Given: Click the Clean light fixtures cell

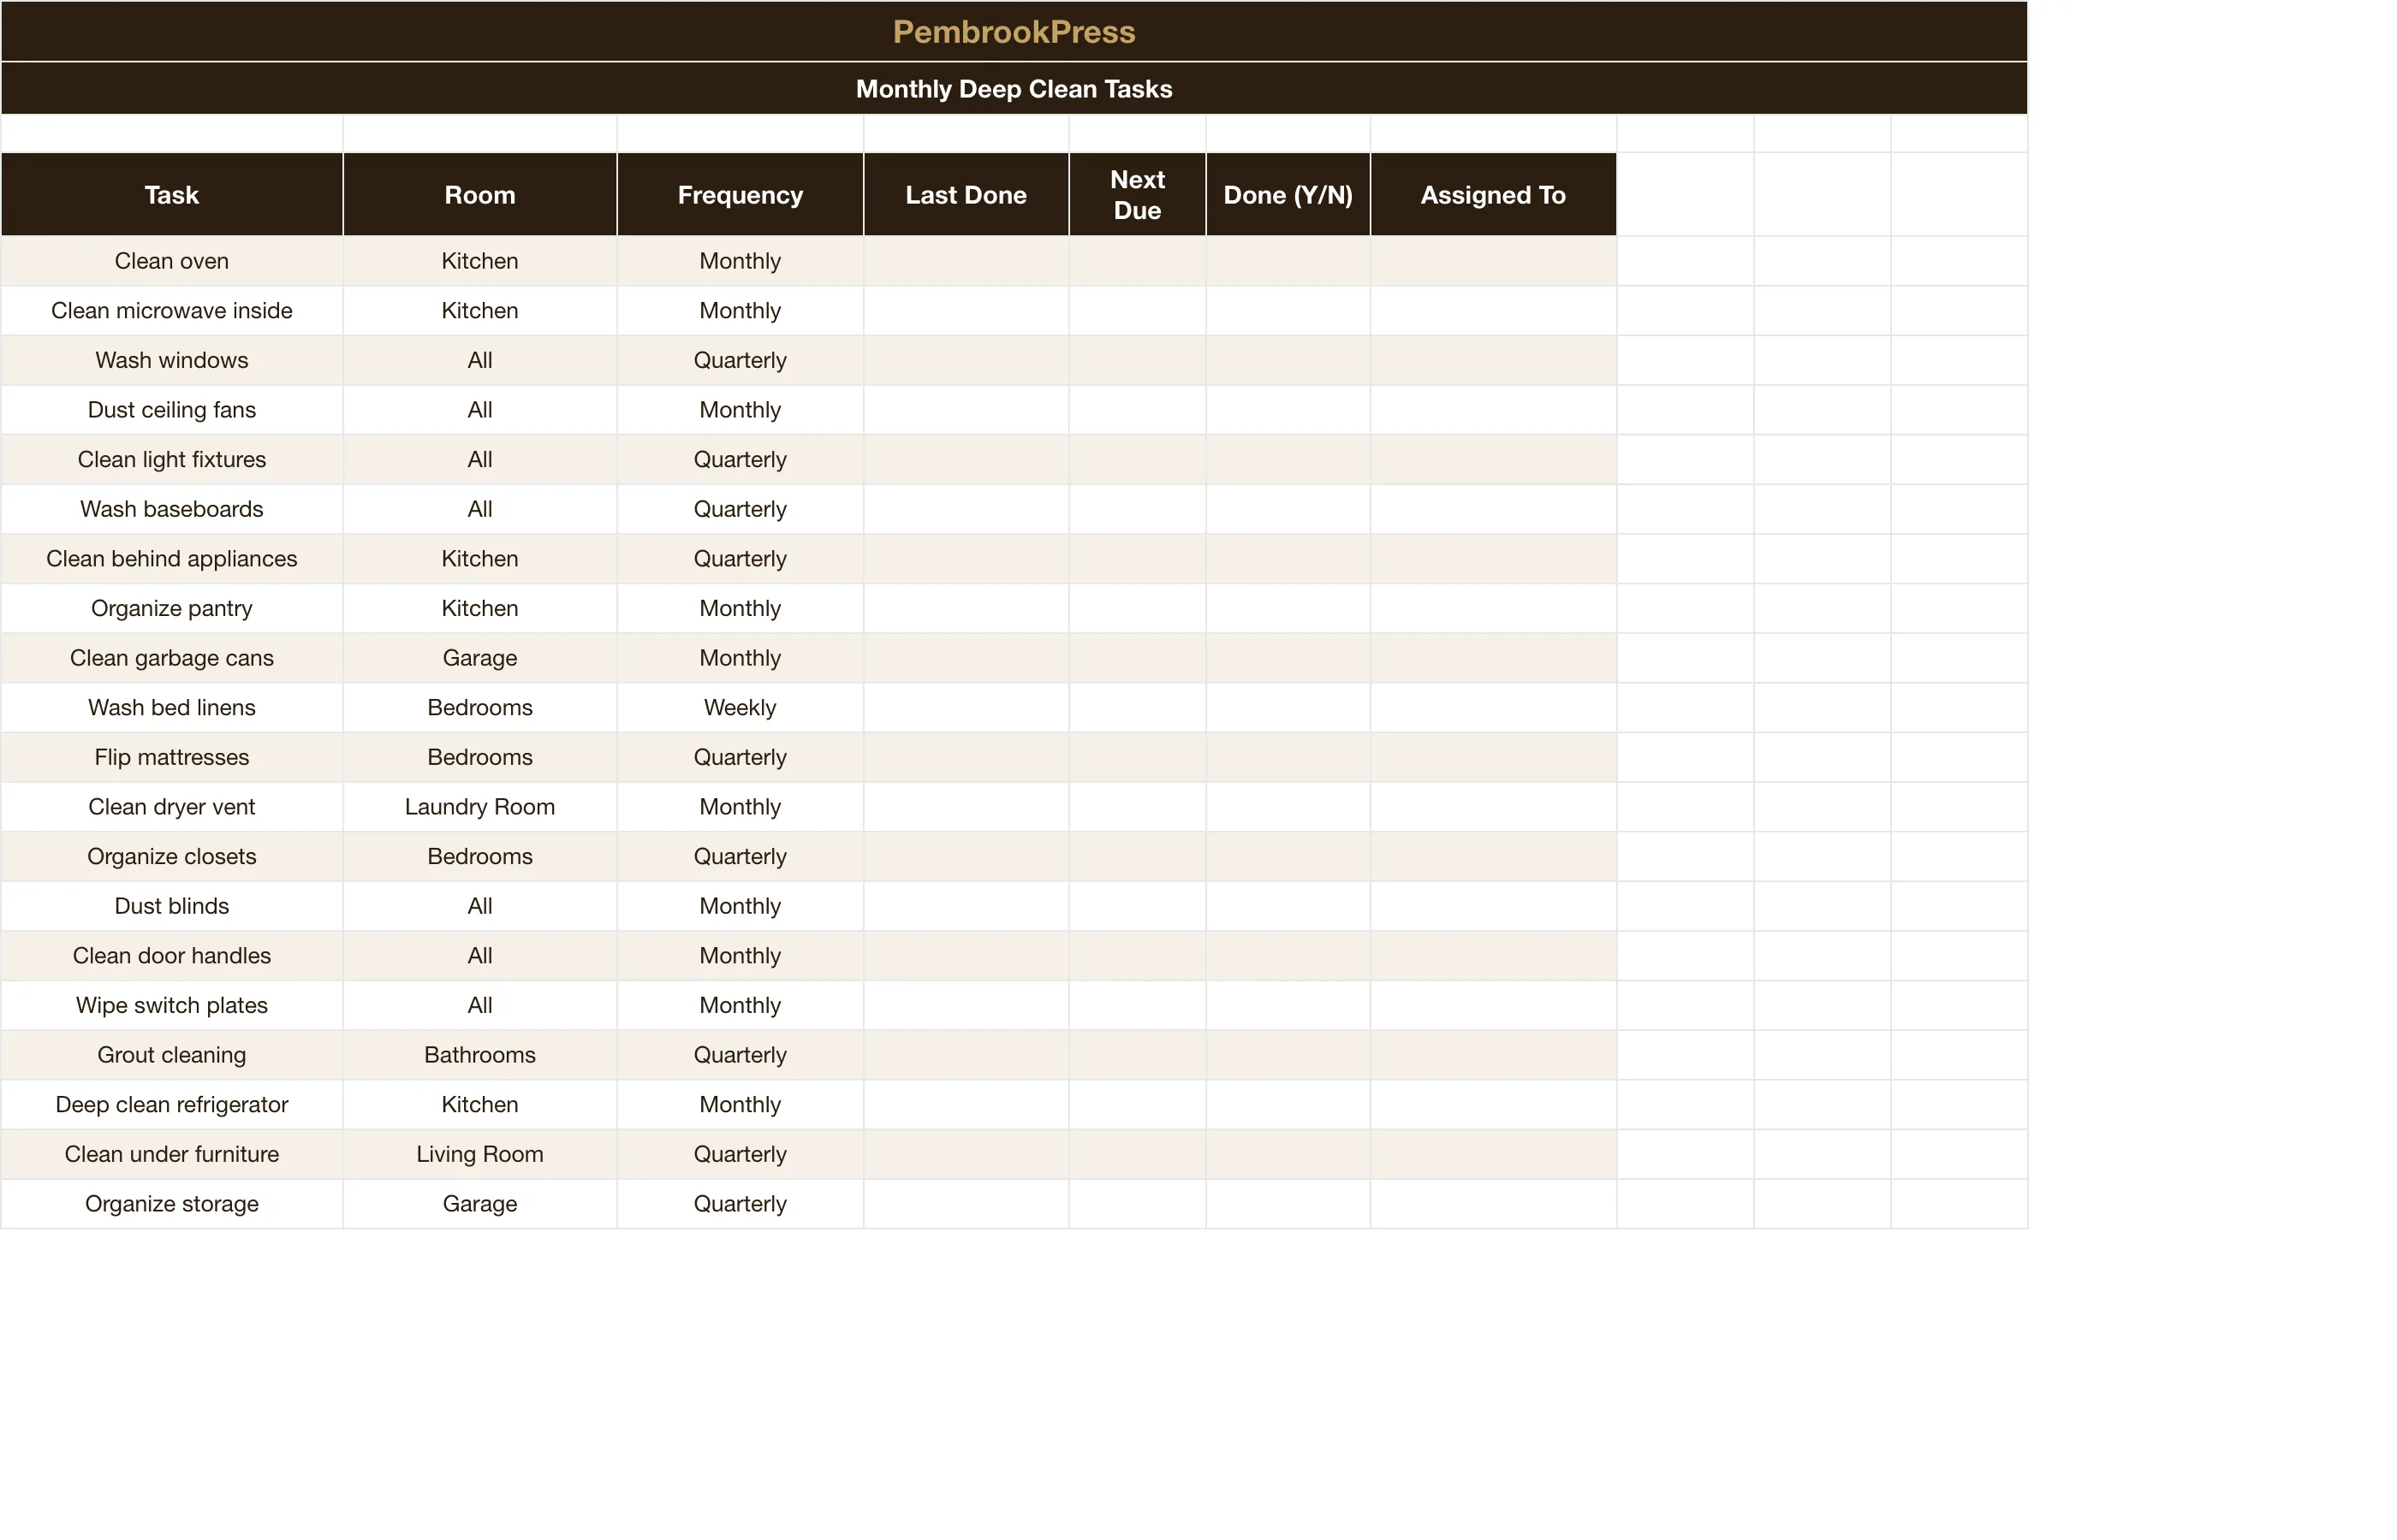Looking at the screenshot, I should pyautogui.click(x=172, y=460).
